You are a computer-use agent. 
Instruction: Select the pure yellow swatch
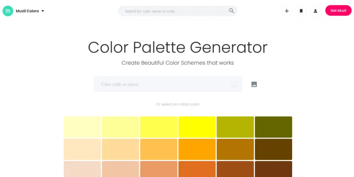pyautogui.click(x=197, y=127)
